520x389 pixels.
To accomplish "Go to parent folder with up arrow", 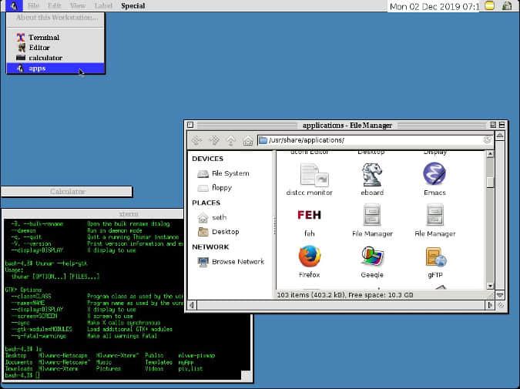I will (x=230, y=141).
